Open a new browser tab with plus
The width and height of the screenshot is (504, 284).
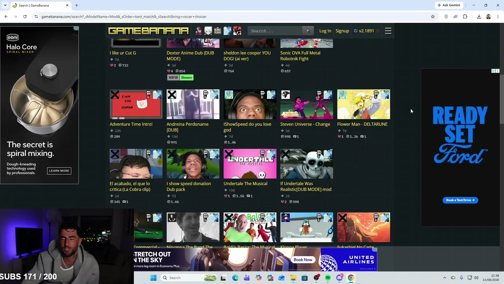click(76, 5)
